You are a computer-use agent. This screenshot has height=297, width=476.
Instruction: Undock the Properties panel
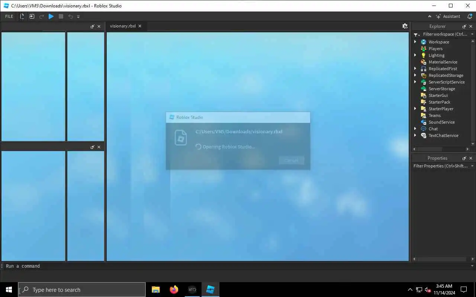coord(464,158)
